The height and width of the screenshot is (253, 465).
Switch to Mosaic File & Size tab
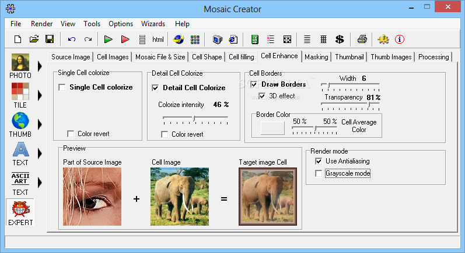point(160,57)
